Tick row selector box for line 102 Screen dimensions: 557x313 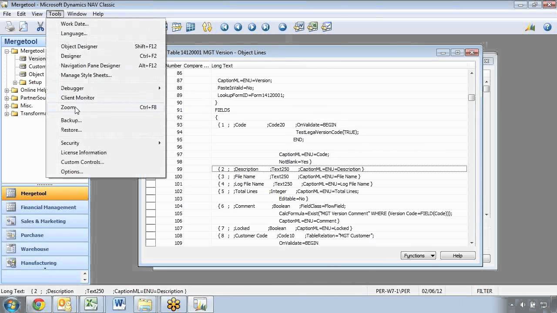point(151,191)
